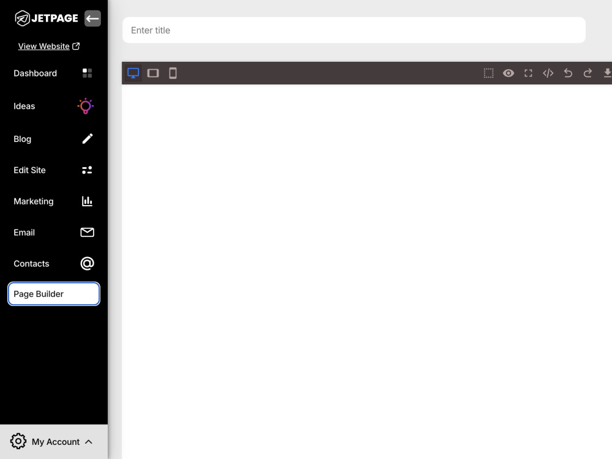Click the Email envelope icon
The height and width of the screenshot is (459, 612).
tap(87, 232)
